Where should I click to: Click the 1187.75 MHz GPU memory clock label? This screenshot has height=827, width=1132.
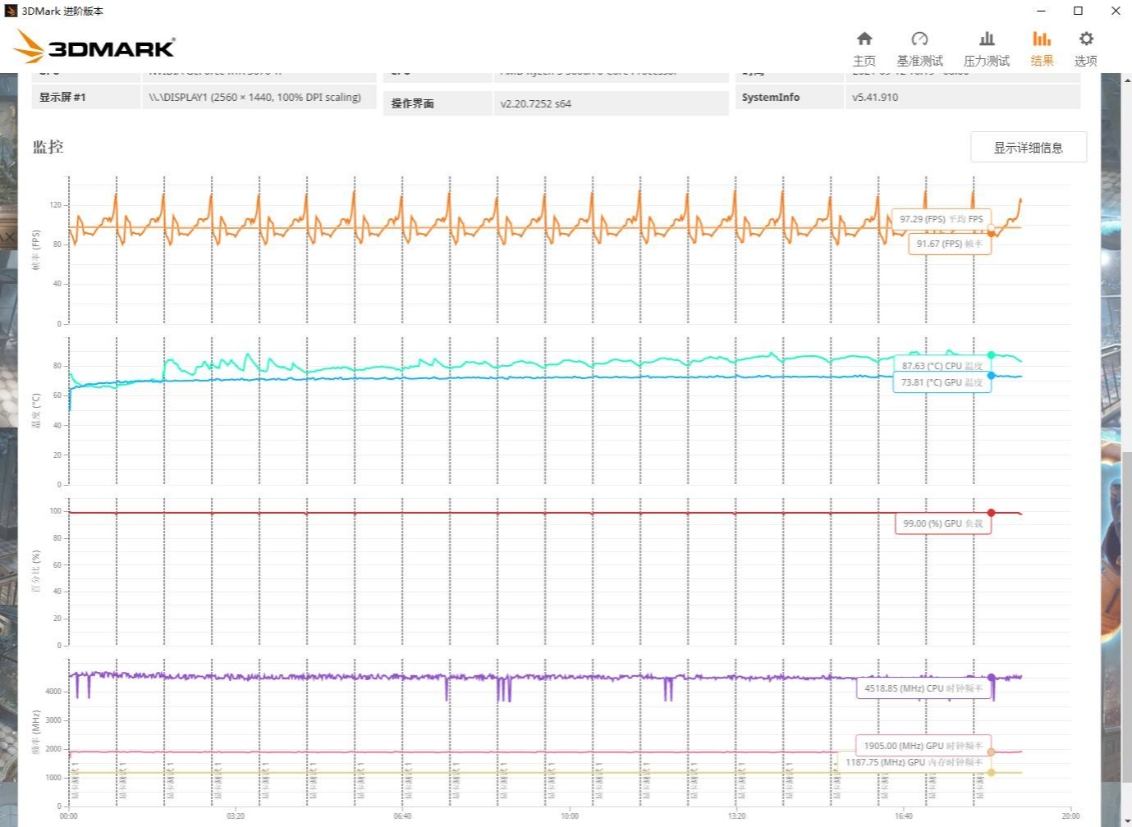[914, 762]
